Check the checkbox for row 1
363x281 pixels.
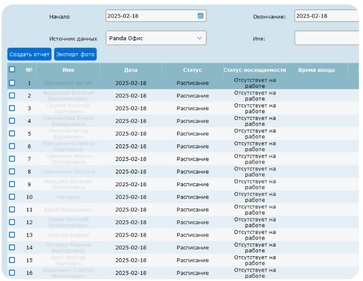coord(12,83)
